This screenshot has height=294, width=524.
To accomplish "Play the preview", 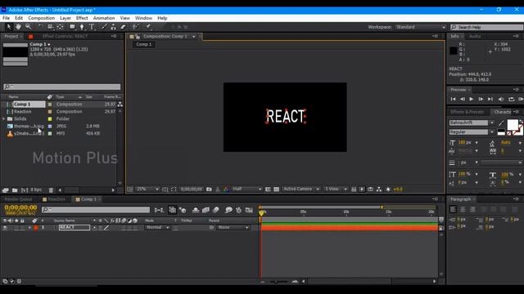I will pyautogui.click(x=472, y=99).
